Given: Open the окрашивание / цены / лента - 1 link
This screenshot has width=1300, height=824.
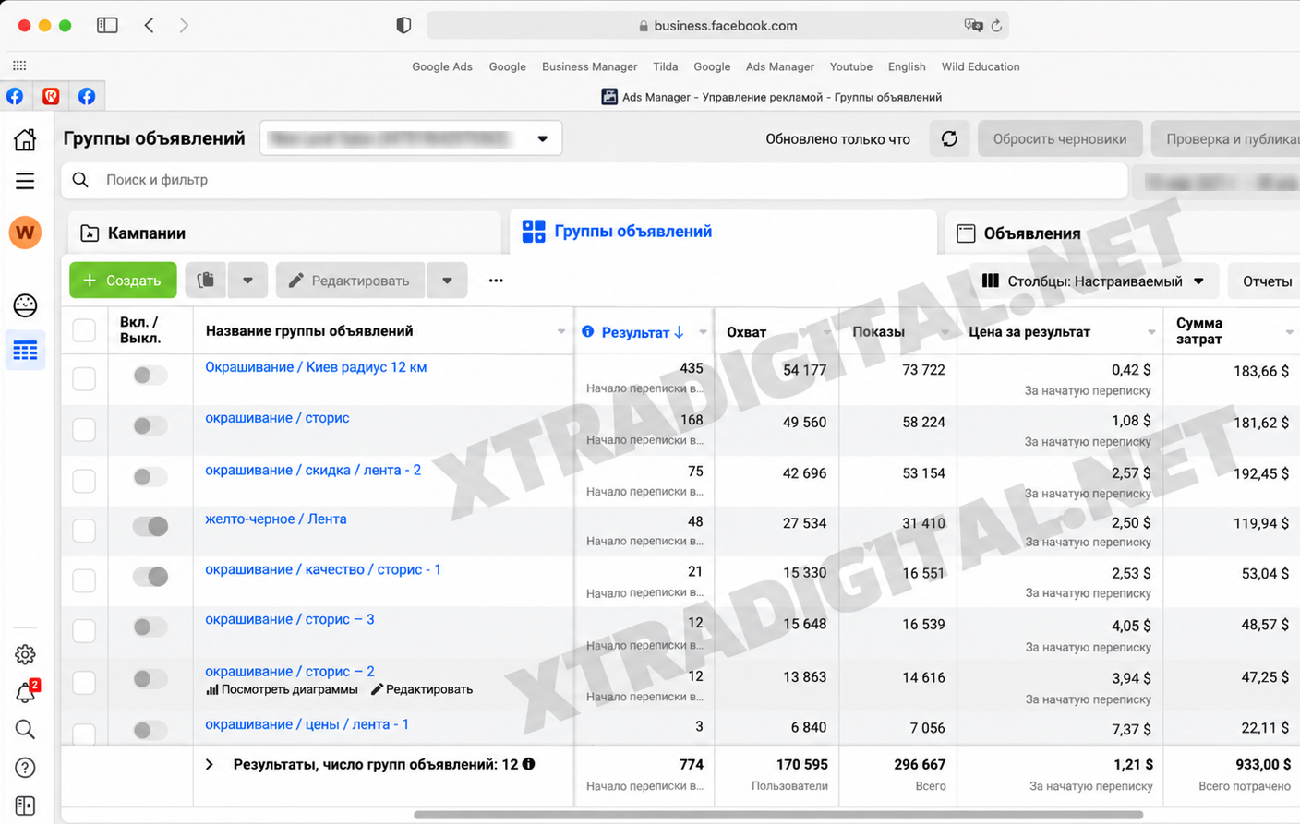Looking at the screenshot, I should click(x=307, y=724).
